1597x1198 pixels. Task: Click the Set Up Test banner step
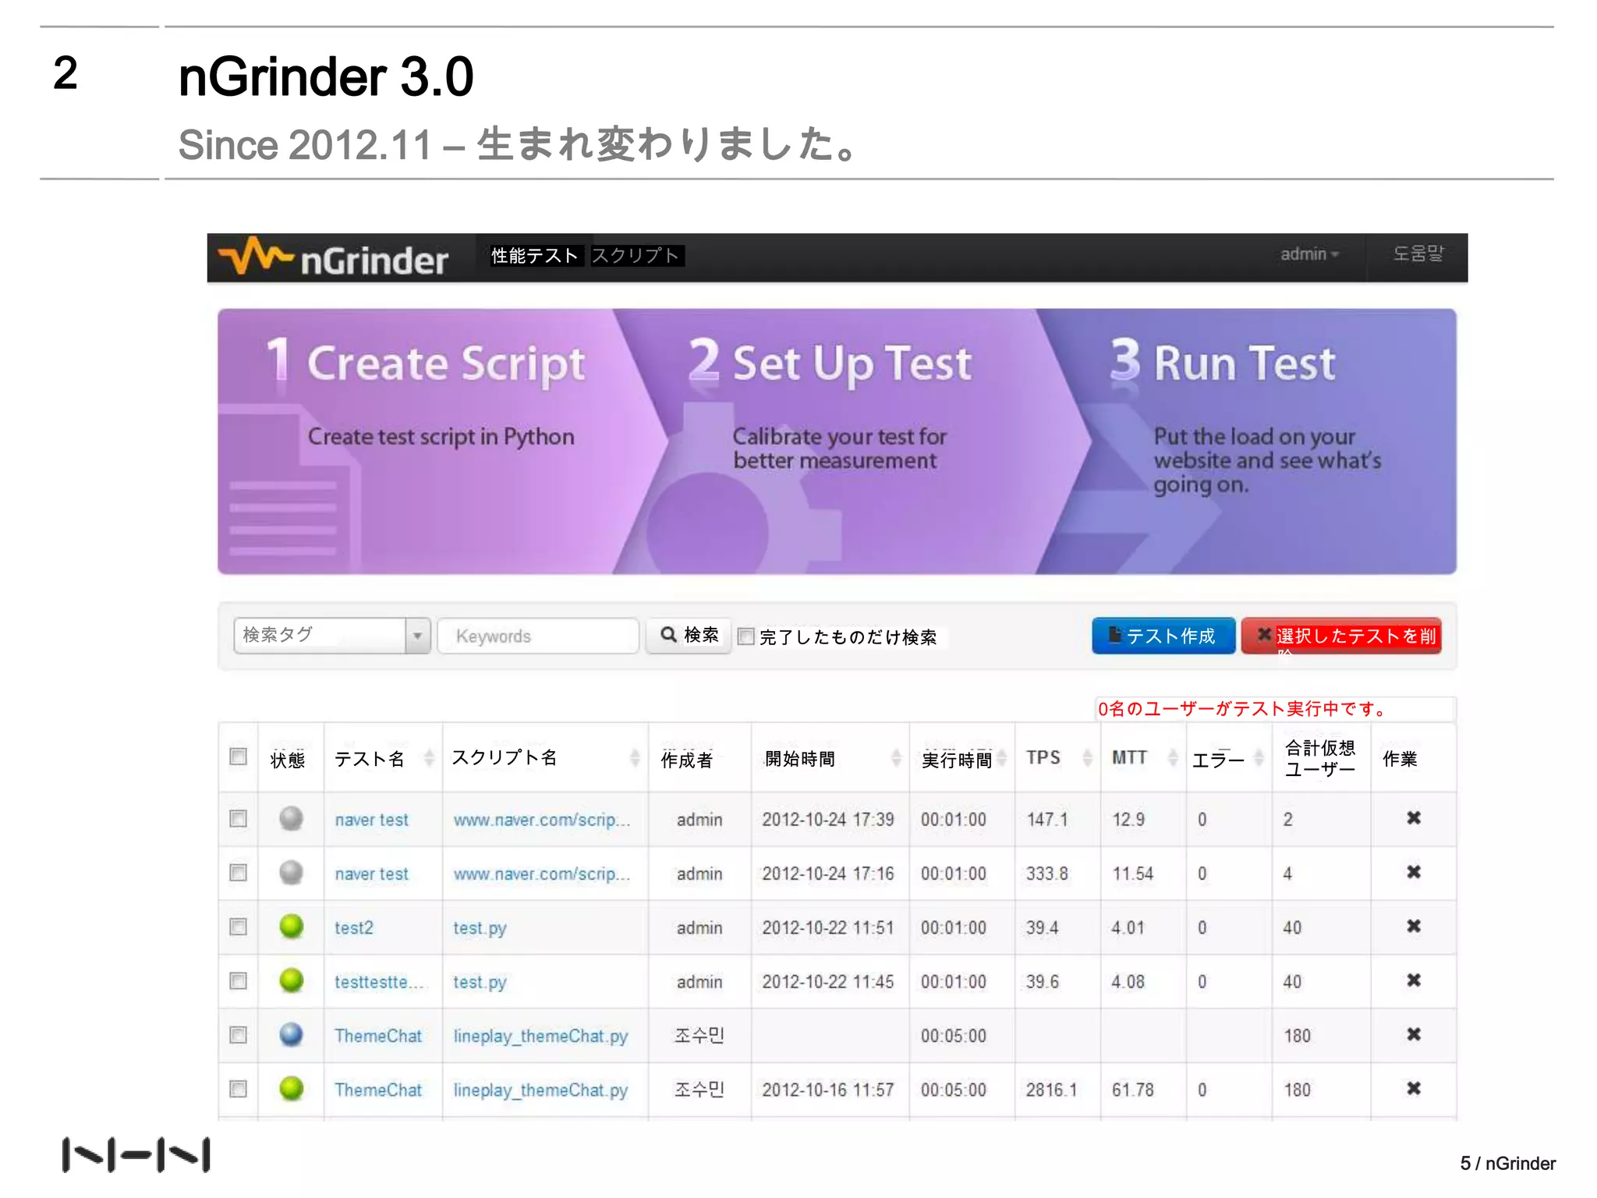(x=850, y=441)
